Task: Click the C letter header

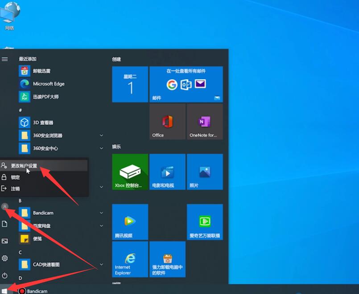Action: [20, 252]
